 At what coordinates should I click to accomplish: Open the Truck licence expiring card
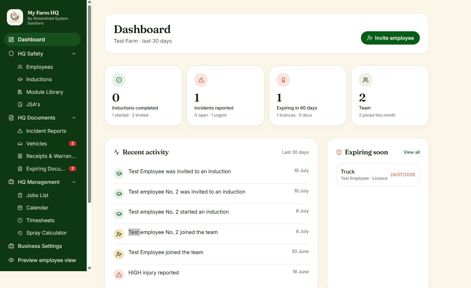point(378,175)
